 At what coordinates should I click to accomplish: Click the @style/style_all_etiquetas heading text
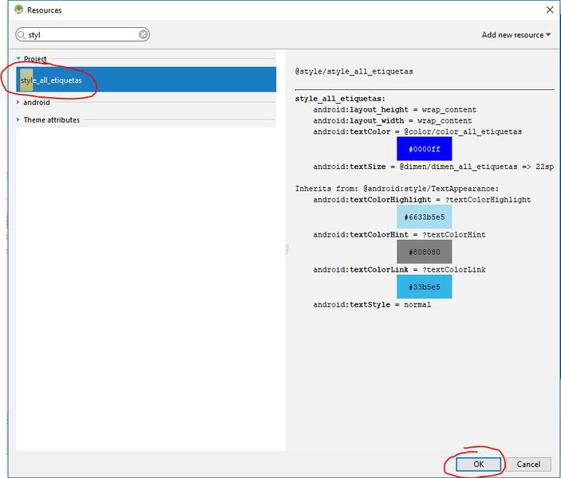[354, 72]
